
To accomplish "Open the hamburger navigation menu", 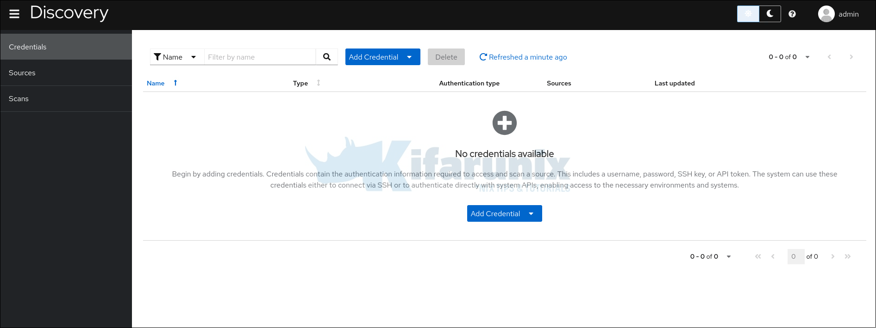I will click(14, 14).
